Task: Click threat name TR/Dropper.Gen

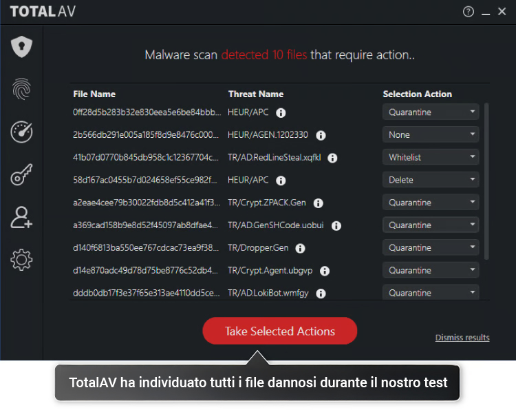Action: [x=258, y=247]
